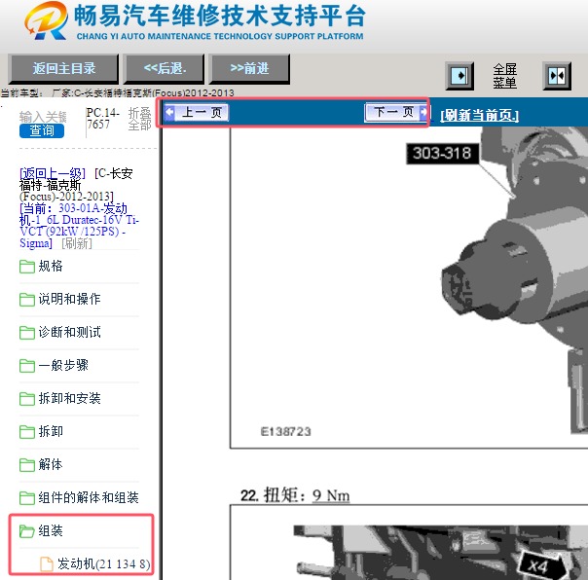
Task: Select the 全屏菜单 label
Action: [x=504, y=76]
